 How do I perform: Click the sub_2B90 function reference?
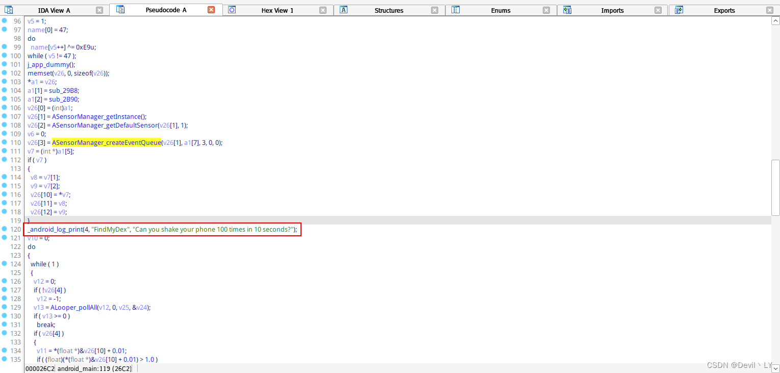[64, 99]
